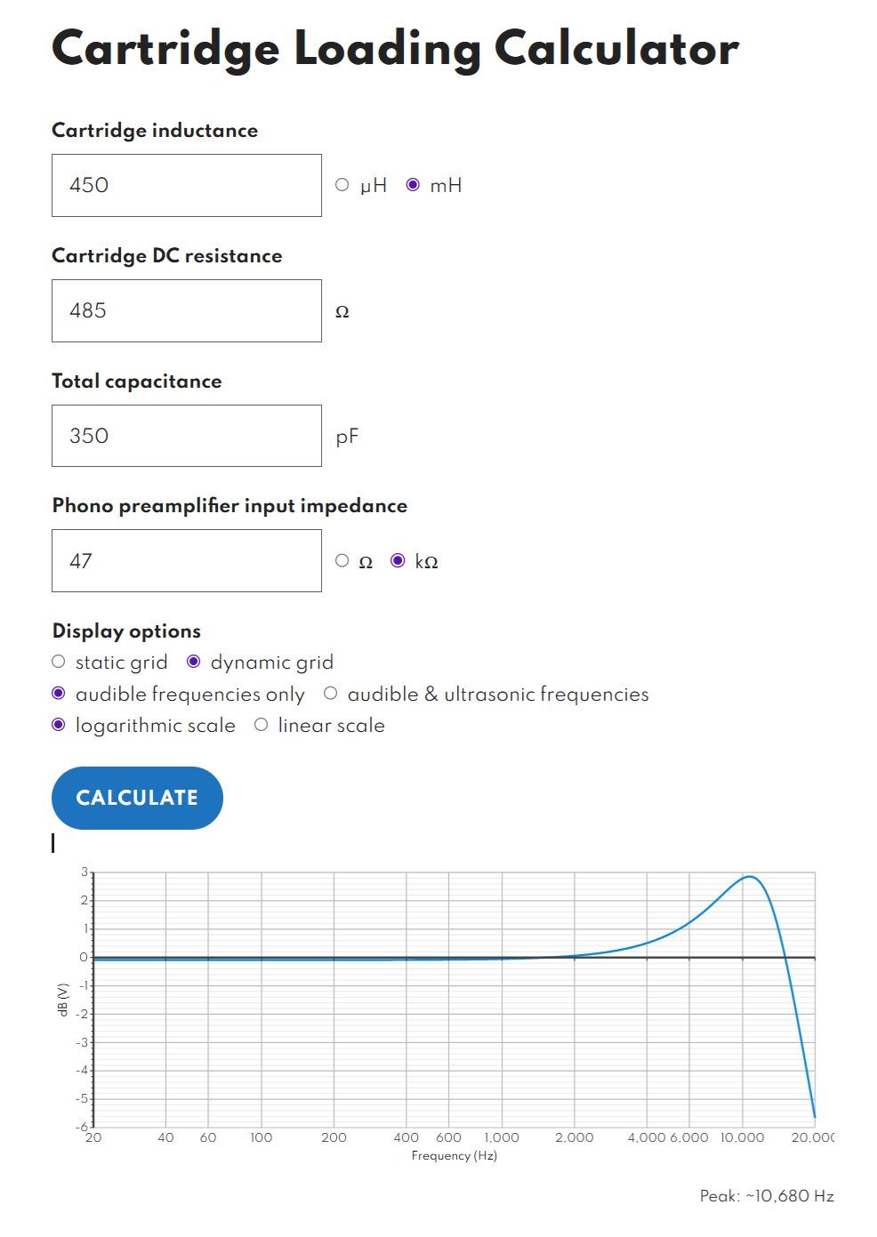Select the mH inductance unit radio button
This screenshot has height=1237, width=877.
(413, 185)
